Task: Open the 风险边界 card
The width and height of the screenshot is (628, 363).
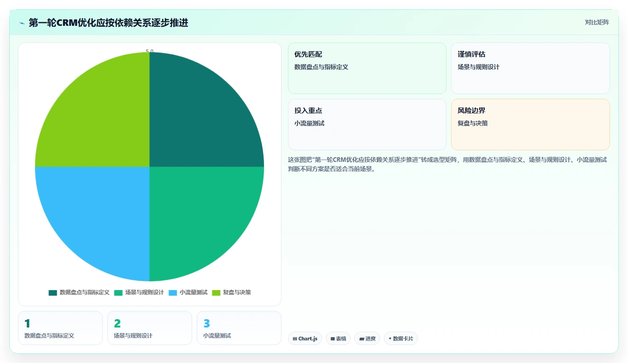Action: pos(530,125)
